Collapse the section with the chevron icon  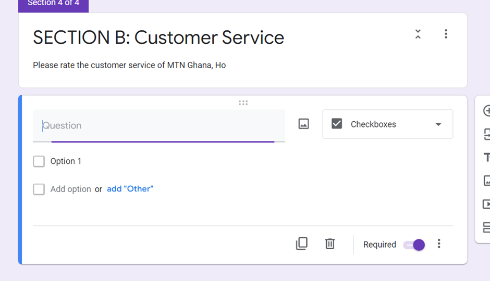point(418,34)
